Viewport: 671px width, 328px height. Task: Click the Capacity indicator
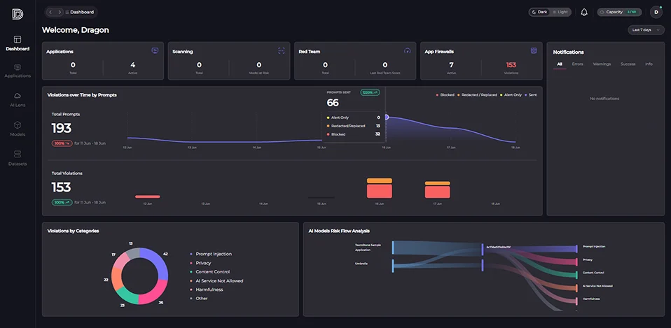(x=619, y=12)
